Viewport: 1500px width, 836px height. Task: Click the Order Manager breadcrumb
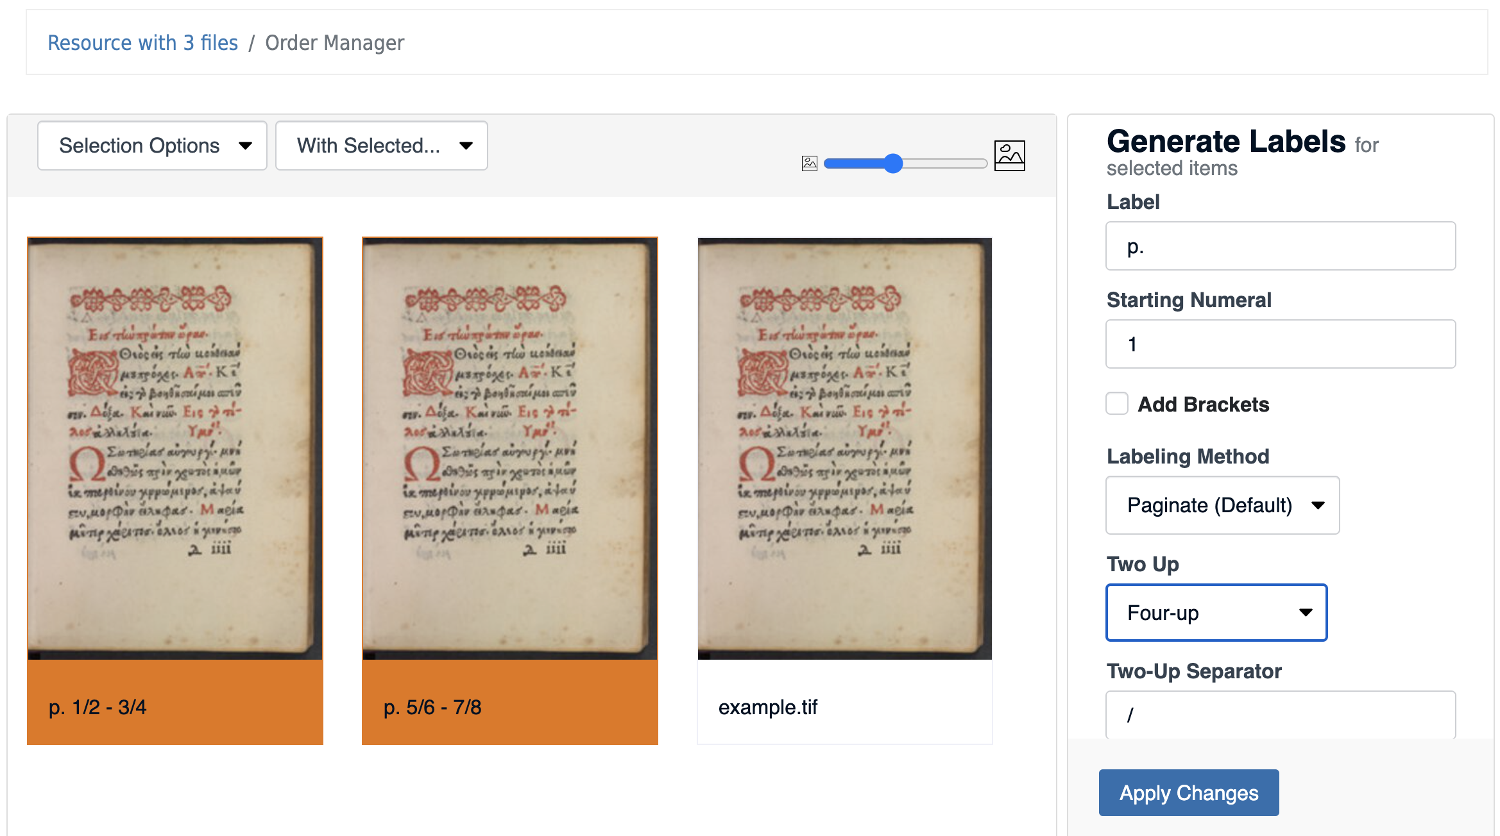point(334,42)
